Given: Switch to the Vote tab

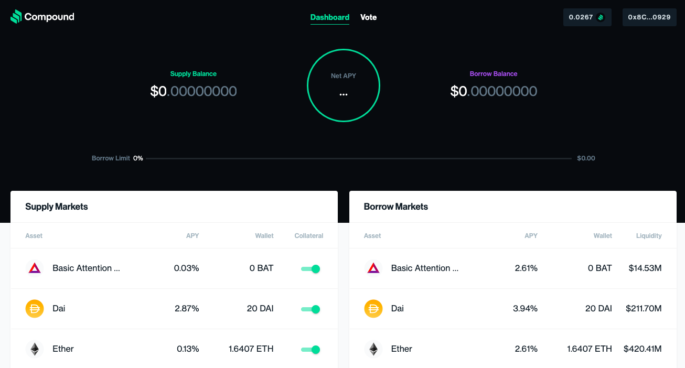Looking at the screenshot, I should pos(369,17).
